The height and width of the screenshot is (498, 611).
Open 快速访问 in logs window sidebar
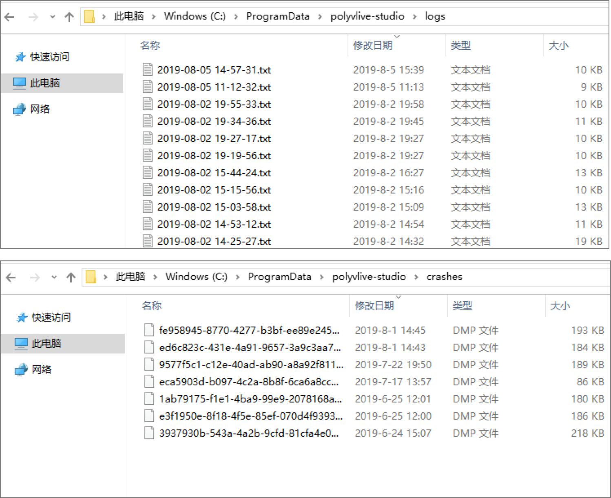point(49,57)
